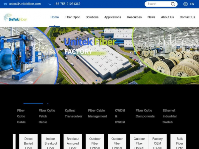The height and width of the screenshot is (149, 199).
Task: Open the Solutions menu
Action: coord(92,17)
